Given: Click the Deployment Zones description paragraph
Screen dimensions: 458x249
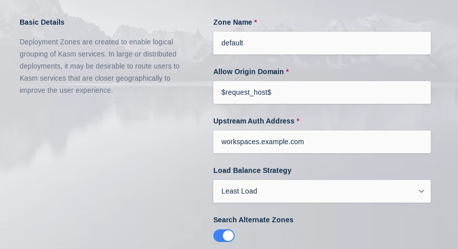Looking at the screenshot, I should pos(99,66).
